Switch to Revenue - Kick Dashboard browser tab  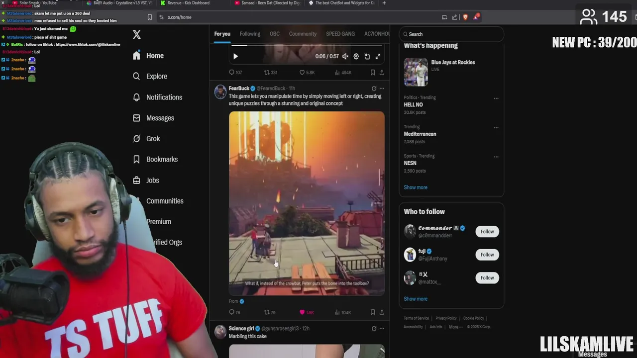(x=189, y=3)
